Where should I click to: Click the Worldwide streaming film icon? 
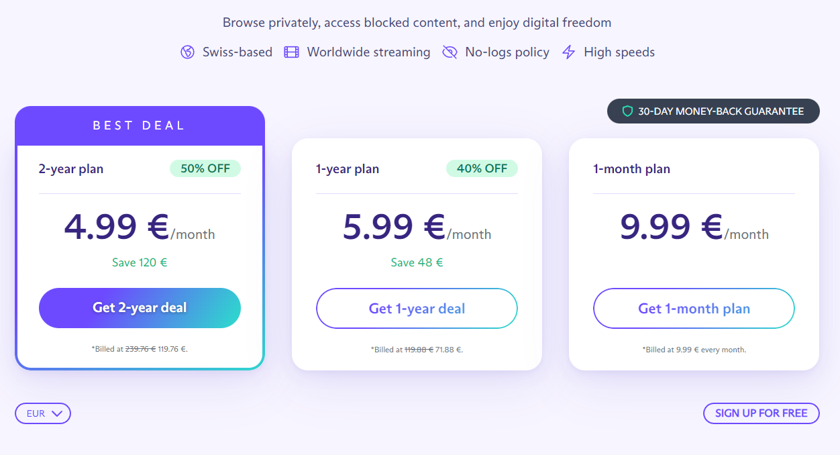click(291, 52)
